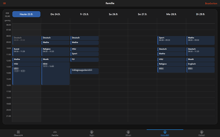
Task: Open the red list menu icon
Action: pyautogui.click(x=4, y=3)
